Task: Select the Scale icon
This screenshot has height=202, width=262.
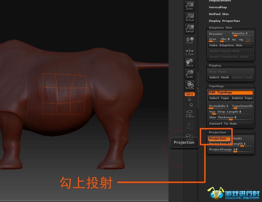Action: click(190, 74)
